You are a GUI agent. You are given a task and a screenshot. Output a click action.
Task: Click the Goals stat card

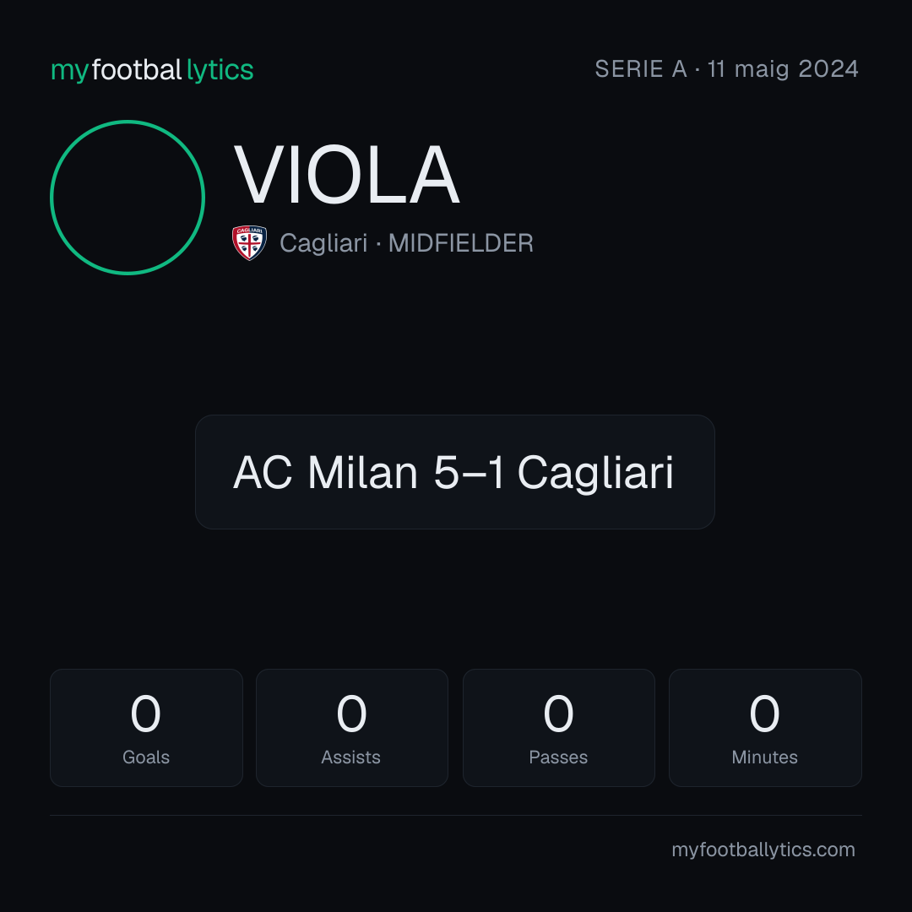(146, 728)
